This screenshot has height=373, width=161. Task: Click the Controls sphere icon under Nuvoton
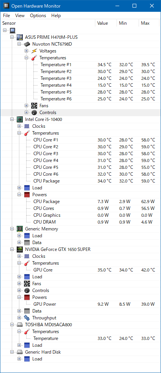[x=34, y=113]
